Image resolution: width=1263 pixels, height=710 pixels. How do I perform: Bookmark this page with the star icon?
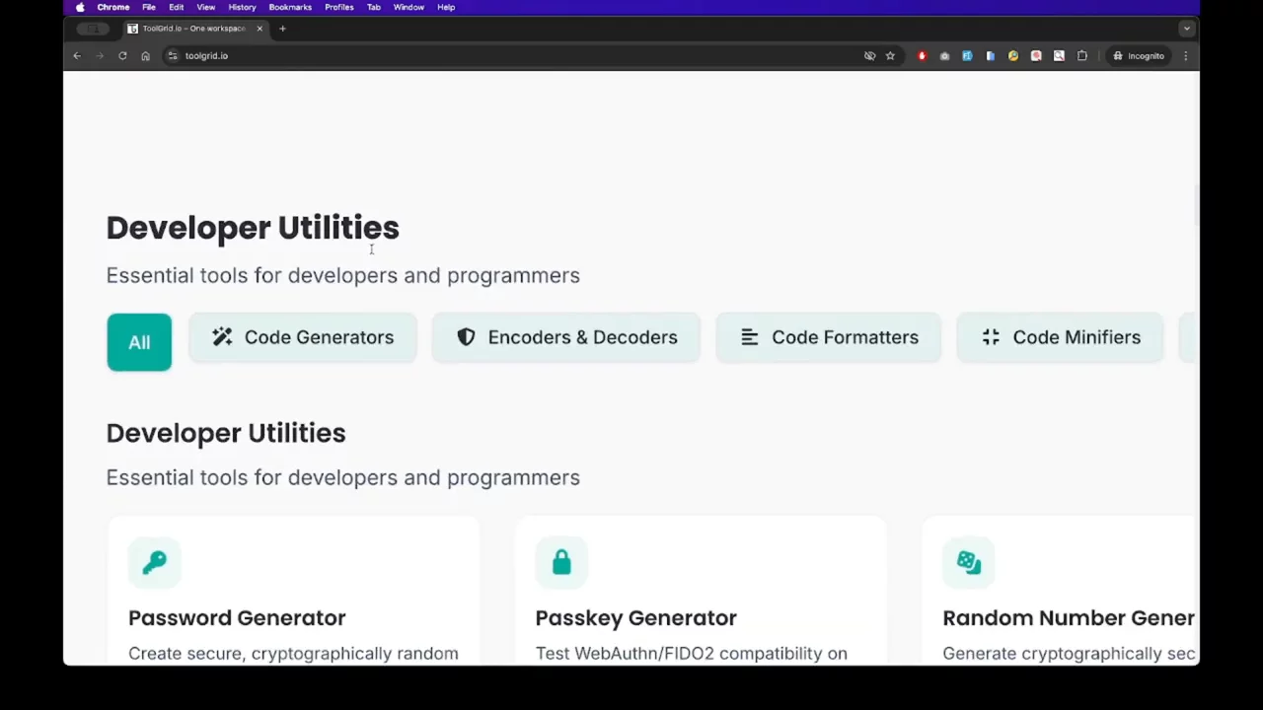click(x=890, y=56)
